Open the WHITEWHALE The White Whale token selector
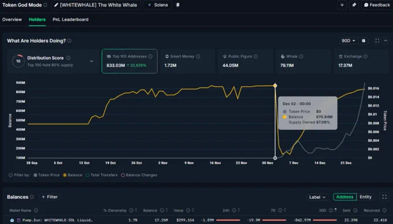This screenshot has height=224, width=393. pyautogui.click(x=96, y=5)
